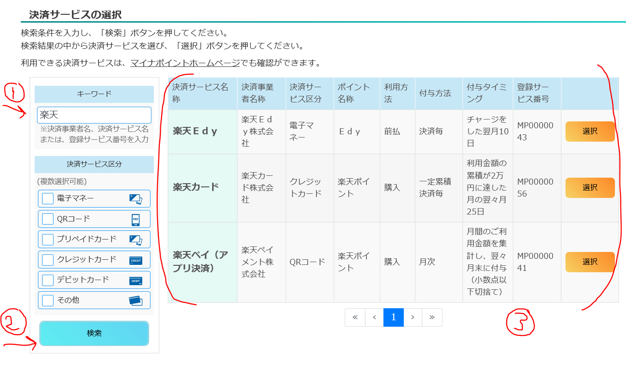Select 楽天ペイ with its 選択 button

590,262
